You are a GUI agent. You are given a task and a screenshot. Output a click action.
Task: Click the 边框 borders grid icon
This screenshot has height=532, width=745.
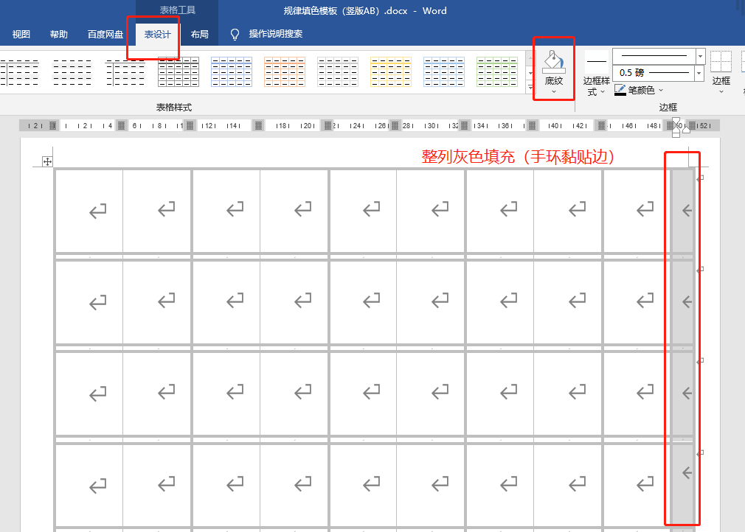tap(721, 62)
